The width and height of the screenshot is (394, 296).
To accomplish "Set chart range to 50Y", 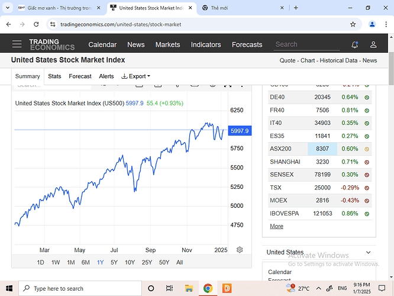I will point(164,262).
